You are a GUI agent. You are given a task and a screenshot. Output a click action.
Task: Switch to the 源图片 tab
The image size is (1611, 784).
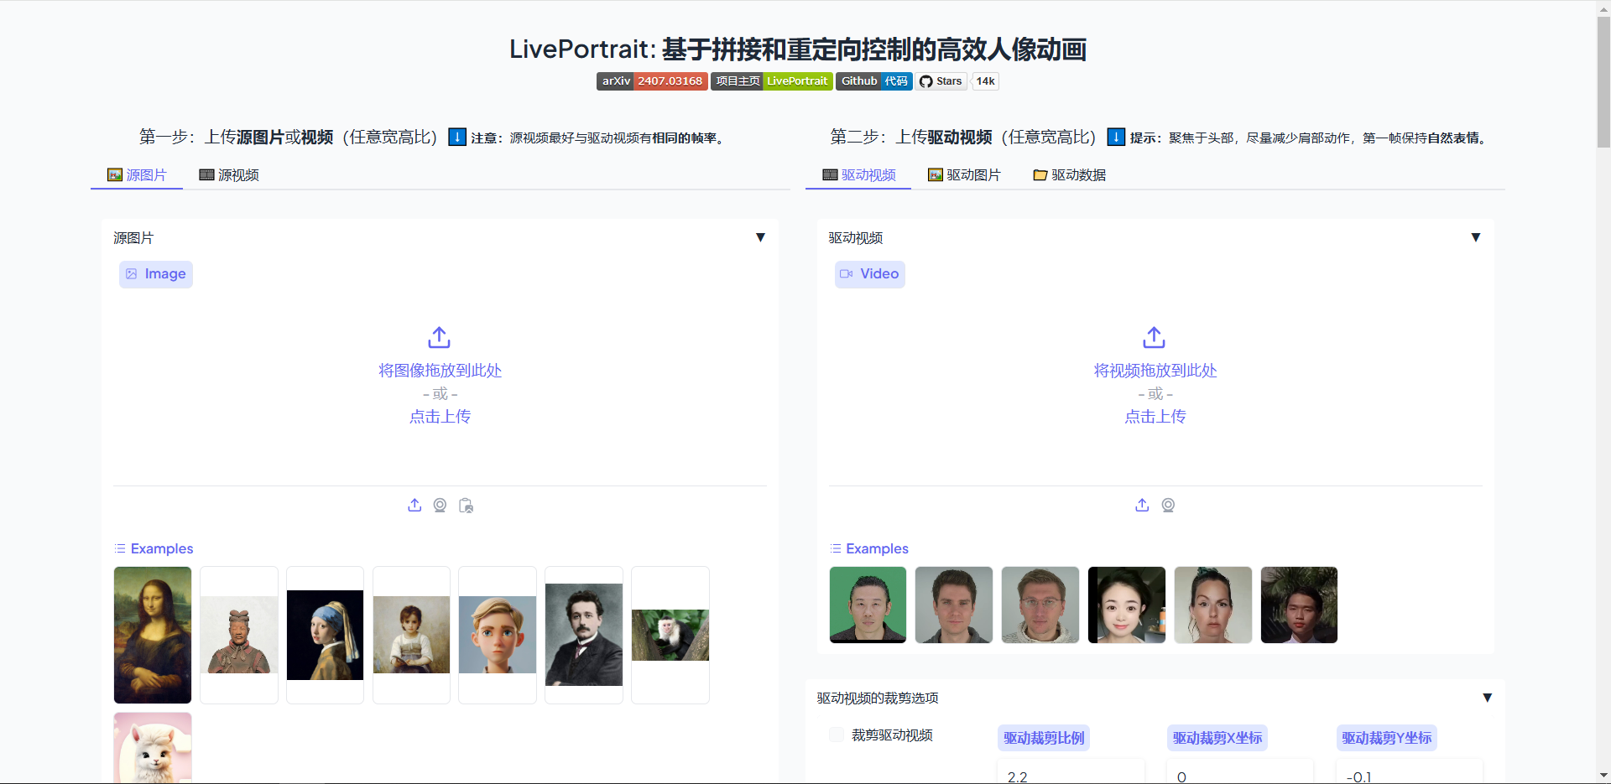(x=137, y=174)
